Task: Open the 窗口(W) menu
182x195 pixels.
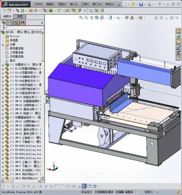Action: pyautogui.click(x=97, y=4)
